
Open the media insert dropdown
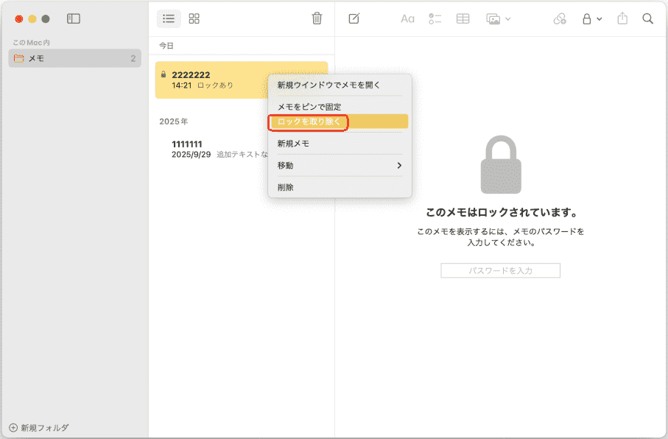(x=498, y=18)
